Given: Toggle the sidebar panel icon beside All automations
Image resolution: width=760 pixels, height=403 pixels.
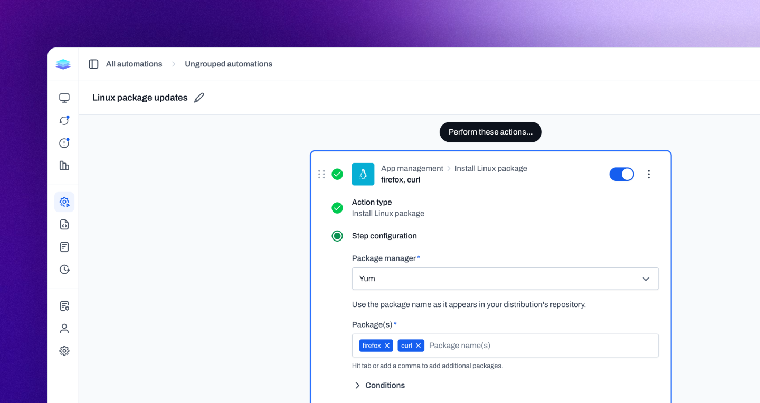Looking at the screenshot, I should pos(93,64).
